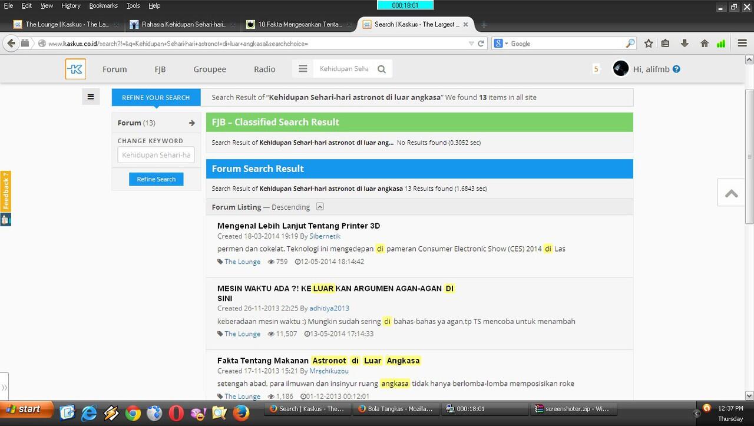This screenshot has width=754, height=426.
Task: Click the arrow beside Forum (13)
Action: (x=191, y=123)
